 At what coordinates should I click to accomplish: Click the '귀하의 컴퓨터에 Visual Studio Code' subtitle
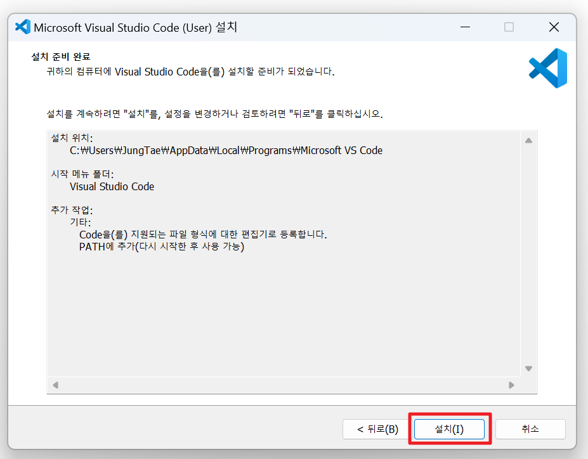190,72
